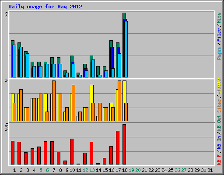Click day '17' on the date axis
This screenshot has height=175, width=224.
pyautogui.click(x=118, y=170)
